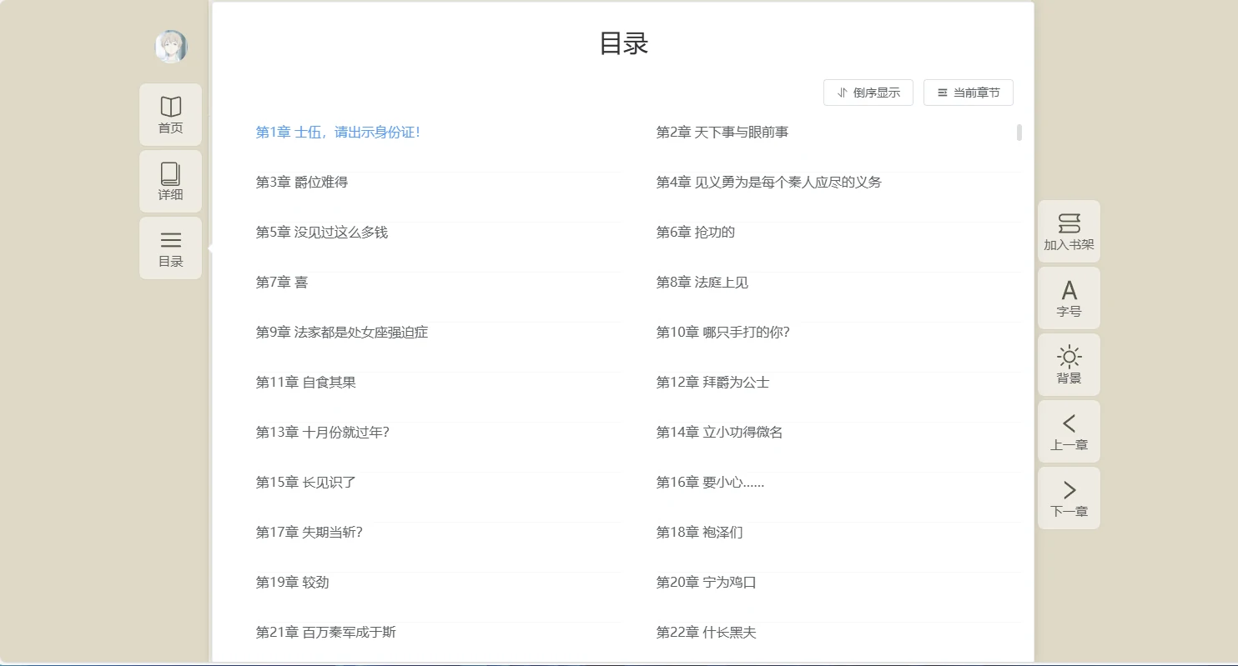Select chapter 4 见义勇为是每个秦人应尽的义务
The height and width of the screenshot is (666, 1238).
click(x=768, y=182)
